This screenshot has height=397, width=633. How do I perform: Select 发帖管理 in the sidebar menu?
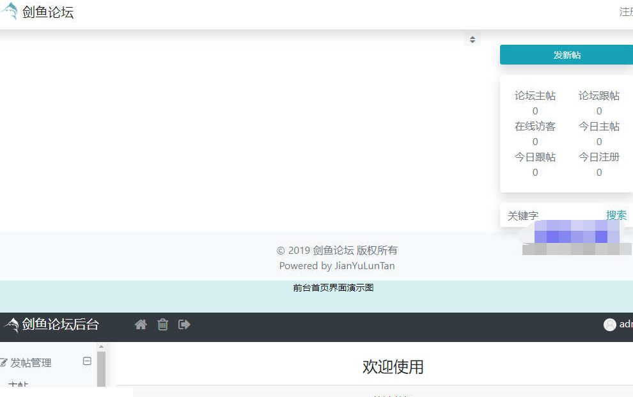(31, 363)
